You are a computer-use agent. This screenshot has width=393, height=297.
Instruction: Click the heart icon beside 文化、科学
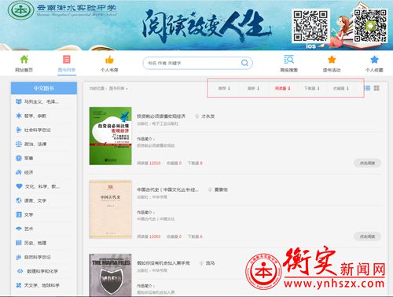point(19,186)
